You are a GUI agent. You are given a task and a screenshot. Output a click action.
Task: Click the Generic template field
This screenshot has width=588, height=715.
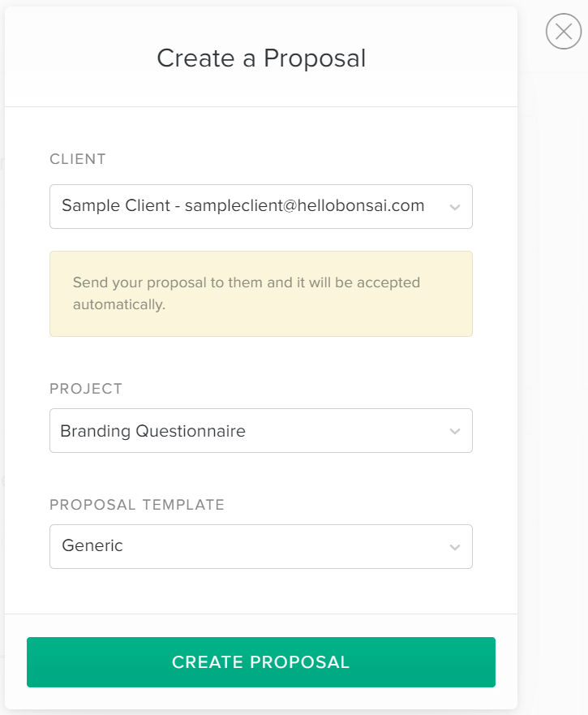[x=203, y=546]
